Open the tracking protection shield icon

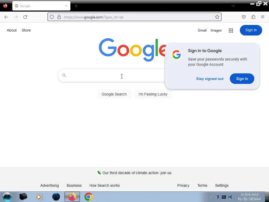tap(52, 17)
